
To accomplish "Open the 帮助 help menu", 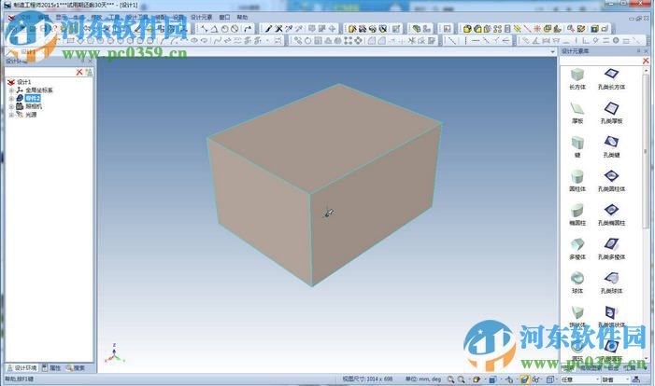I will 242,17.
